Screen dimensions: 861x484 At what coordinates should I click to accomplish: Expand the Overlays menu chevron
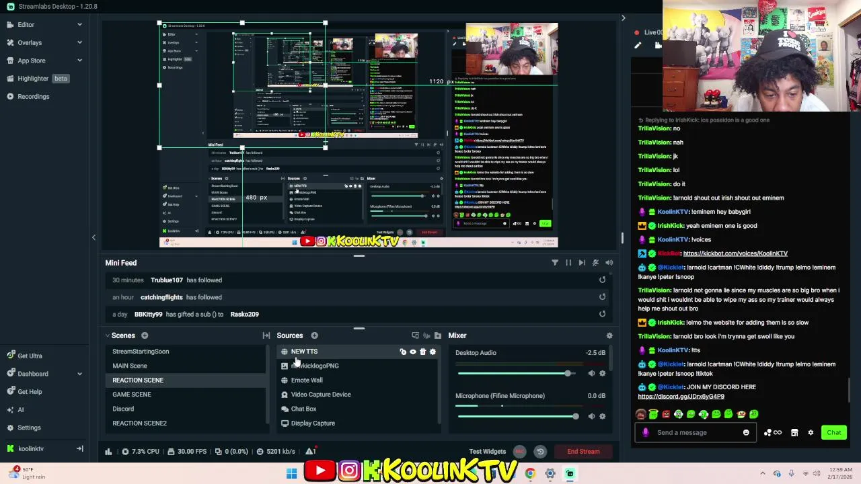tap(79, 42)
